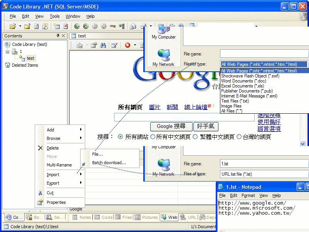Open the arrow next to the open folder icon
This screenshot has height=232, width=309.
(x=20, y=26)
